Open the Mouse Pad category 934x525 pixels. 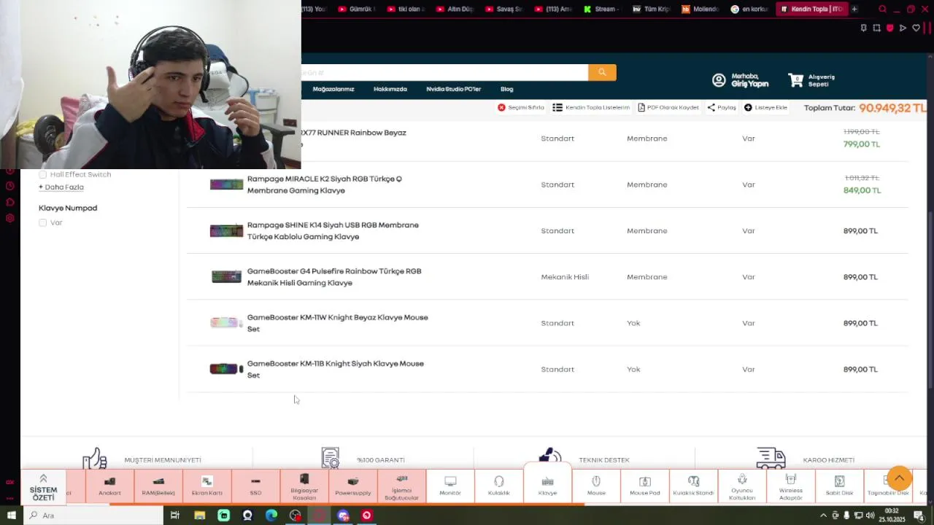[645, 486]
